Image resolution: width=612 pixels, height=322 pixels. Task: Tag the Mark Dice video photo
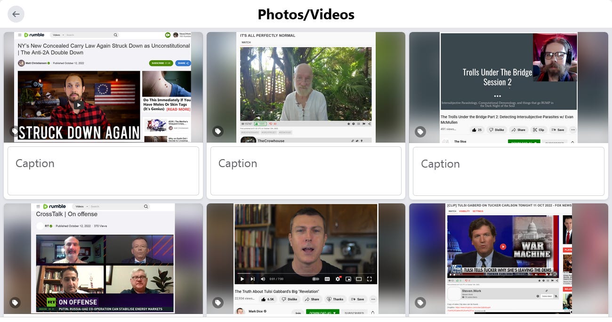tap(217, 303)
